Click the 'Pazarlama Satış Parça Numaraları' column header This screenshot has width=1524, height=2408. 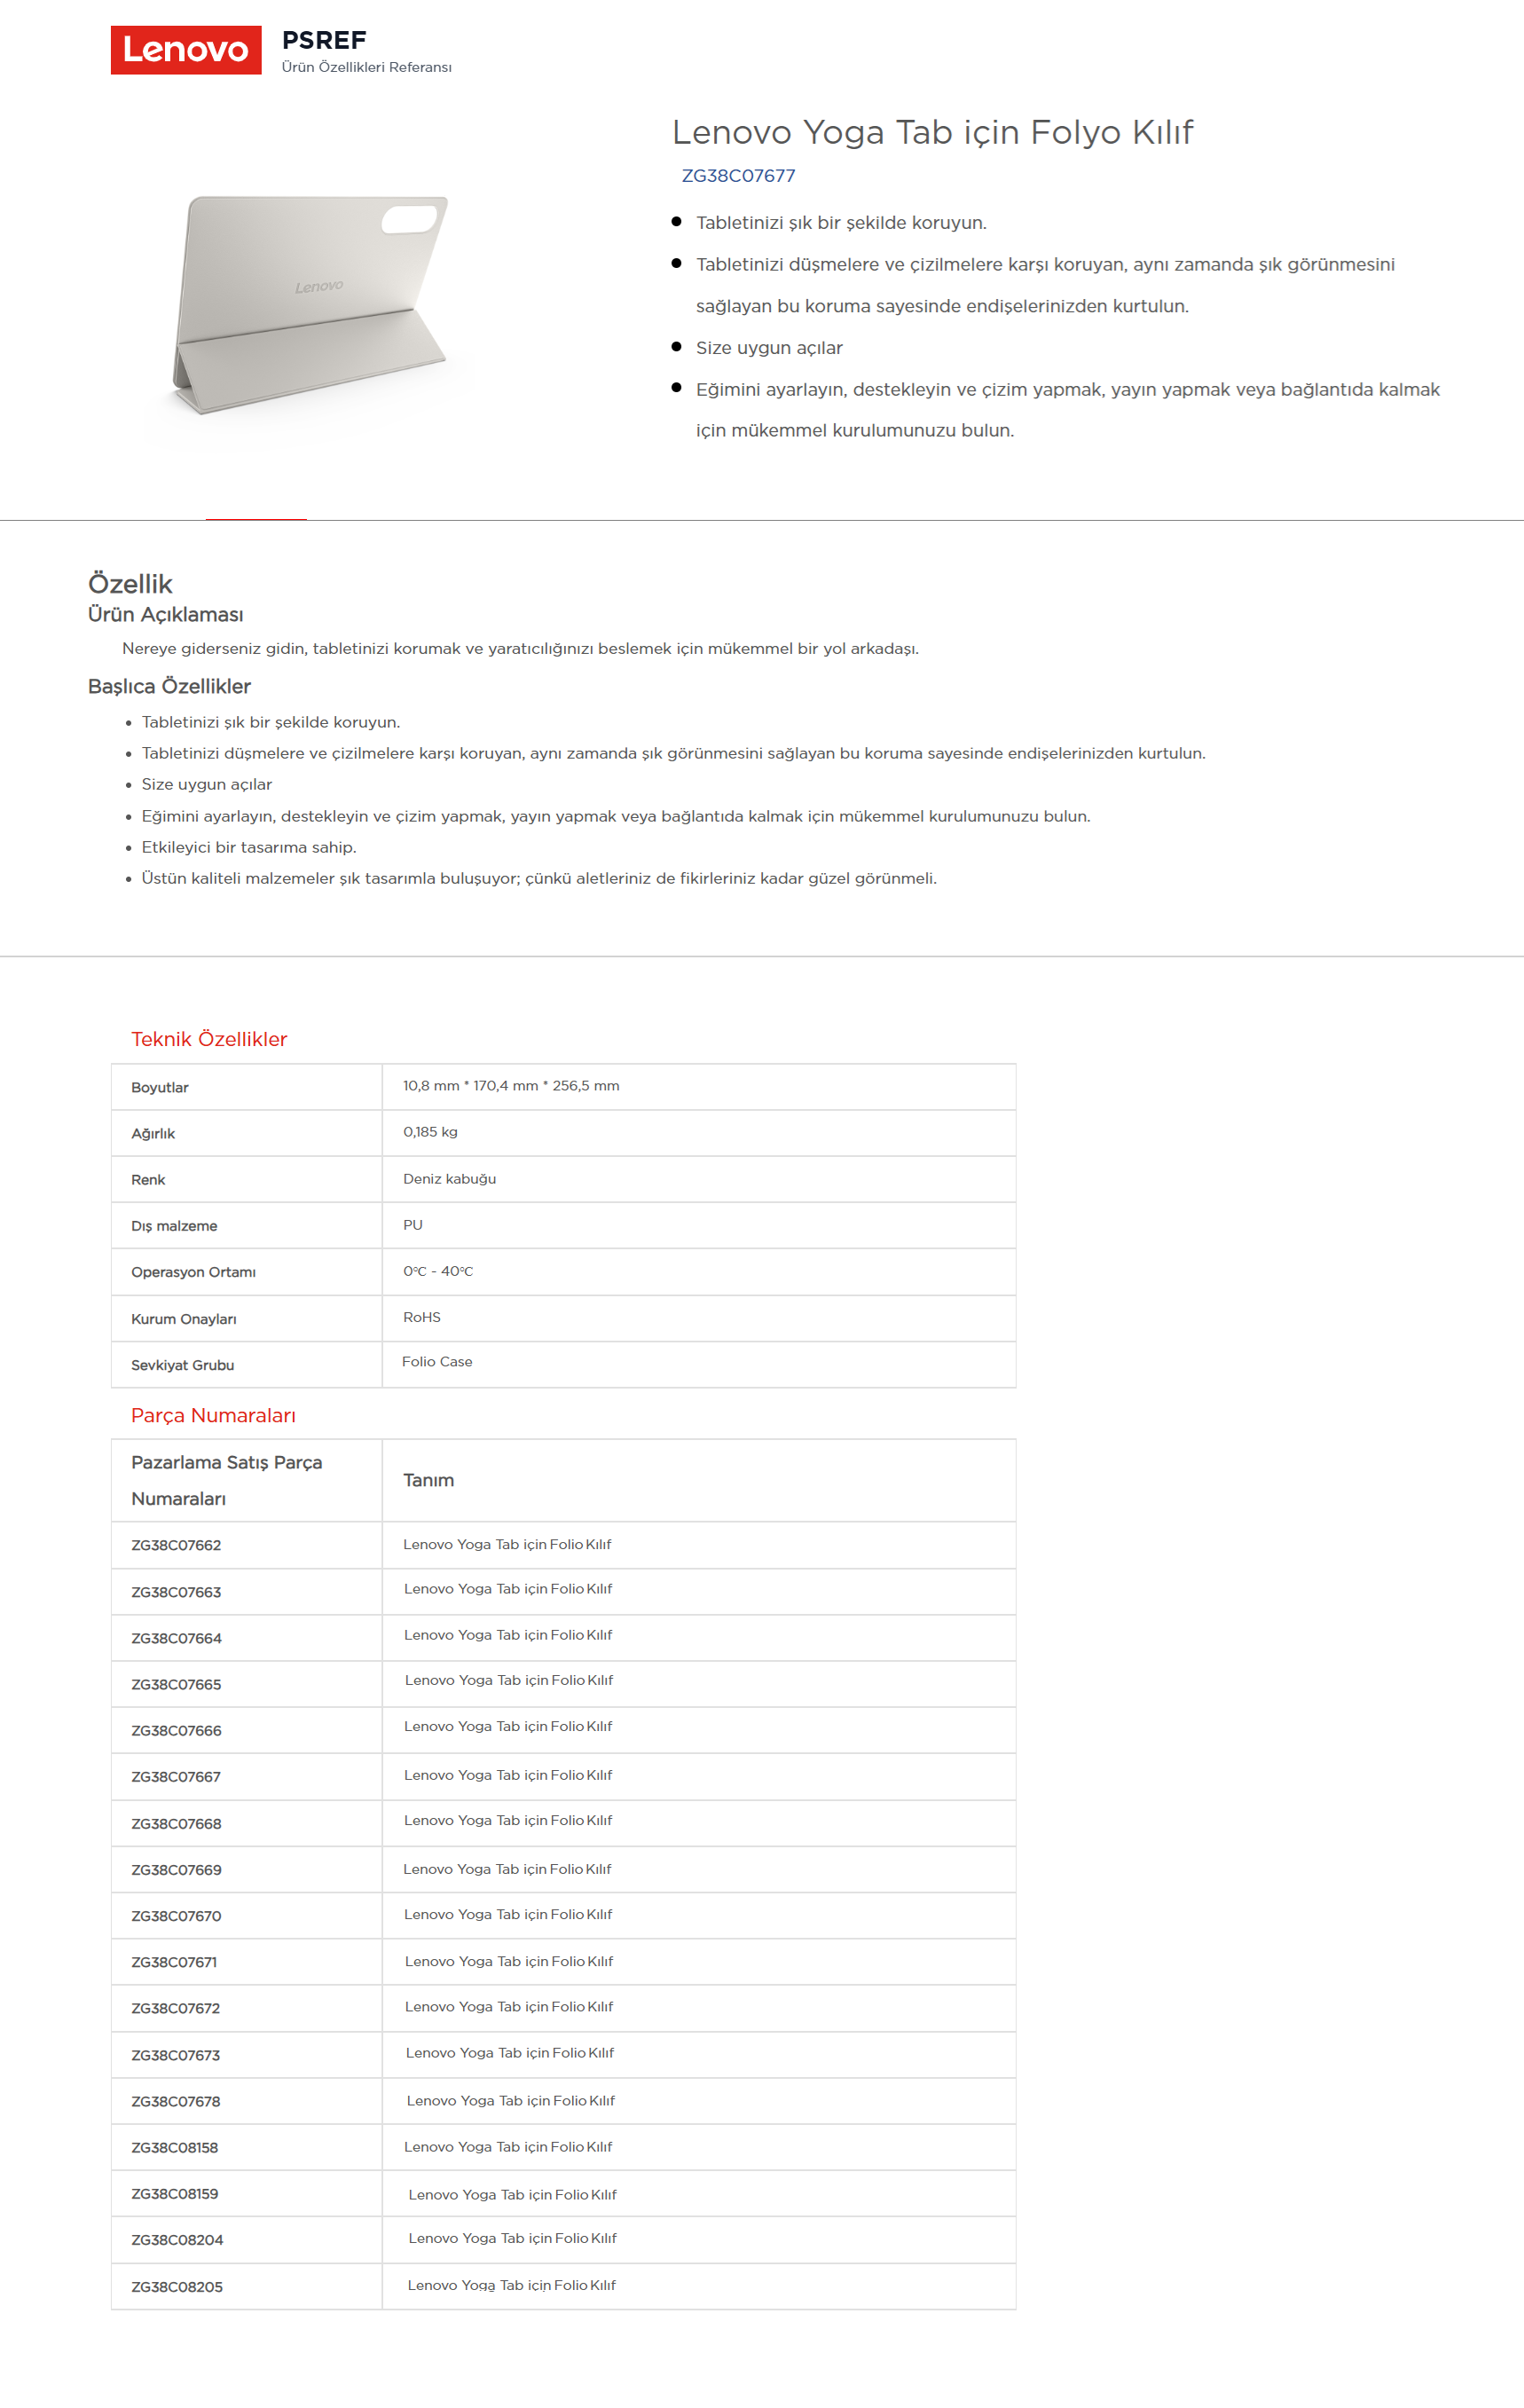tap(227, 1480)
